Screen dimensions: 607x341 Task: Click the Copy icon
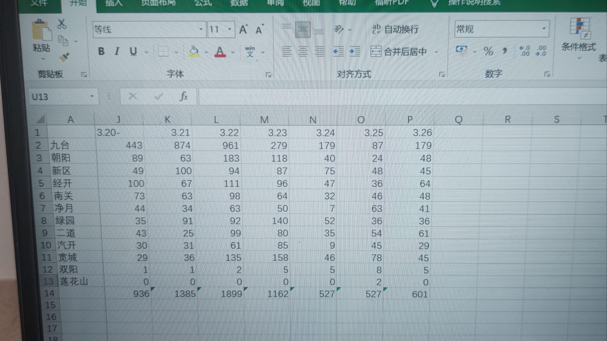pyautogui.click(x=63, y=41)
